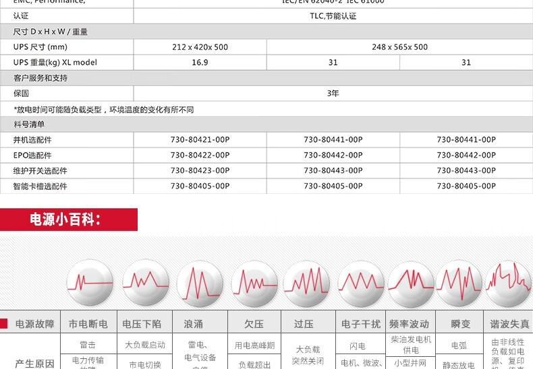The width and height of the screenshot is (533, 369).
Task: Click the 频率波动 waveform circle icon
Action: pyautogui.click(x=411, y=284)
